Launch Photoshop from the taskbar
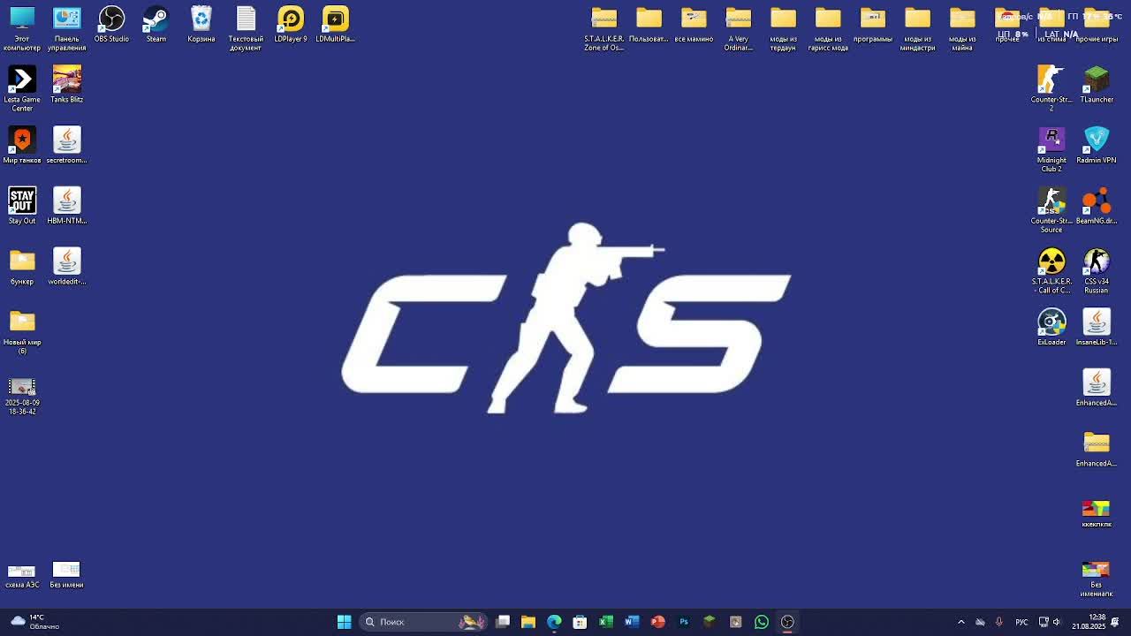The width and height of the screenshot is (1131, 636). click(684, 622)
